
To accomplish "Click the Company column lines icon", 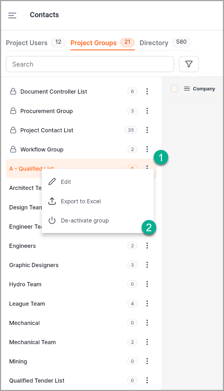I will click(x=187, y=89).
